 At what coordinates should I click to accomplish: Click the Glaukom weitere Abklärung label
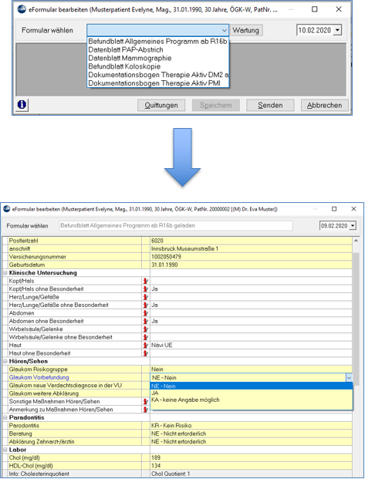44,393
